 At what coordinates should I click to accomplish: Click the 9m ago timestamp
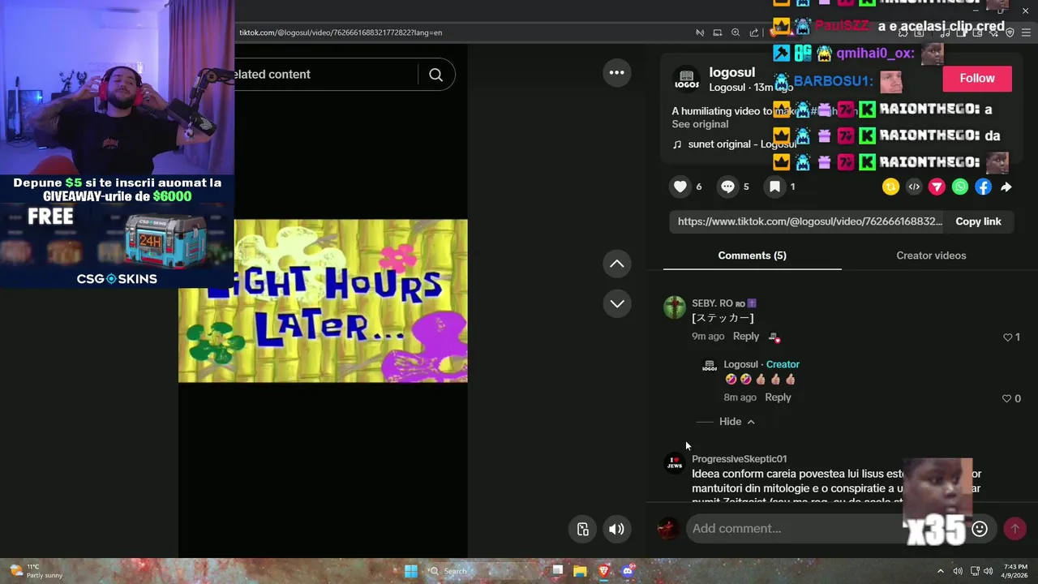tap(708, 337)
